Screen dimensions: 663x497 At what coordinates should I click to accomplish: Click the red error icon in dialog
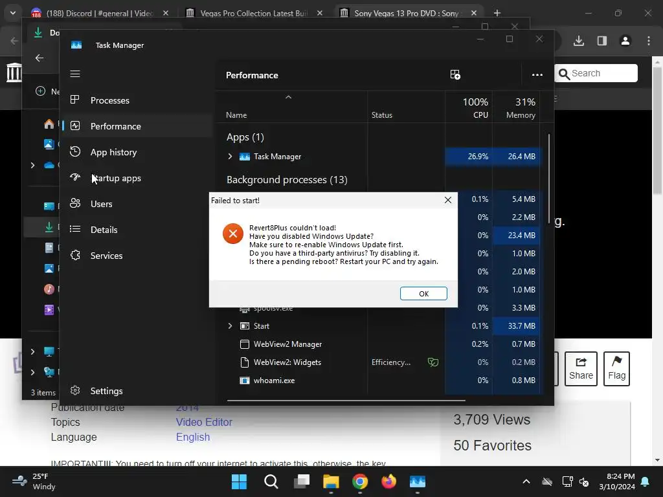pos(233,234)
